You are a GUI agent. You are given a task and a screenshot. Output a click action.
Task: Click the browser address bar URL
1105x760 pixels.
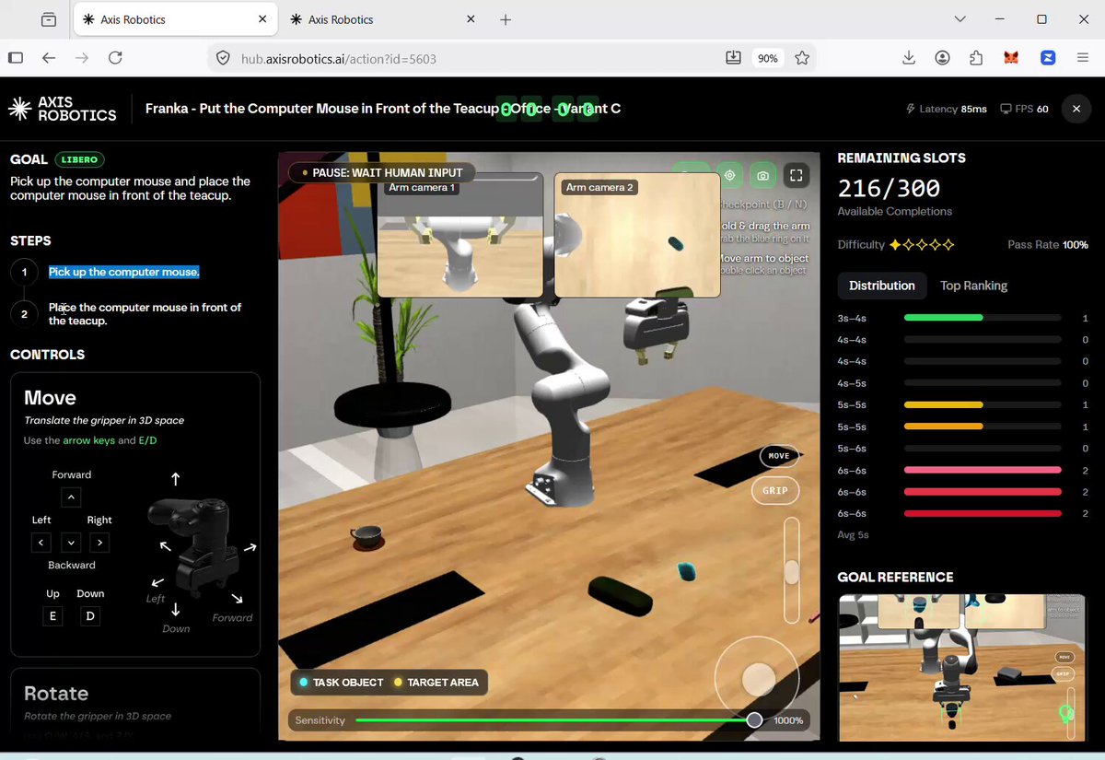point(339,59)
